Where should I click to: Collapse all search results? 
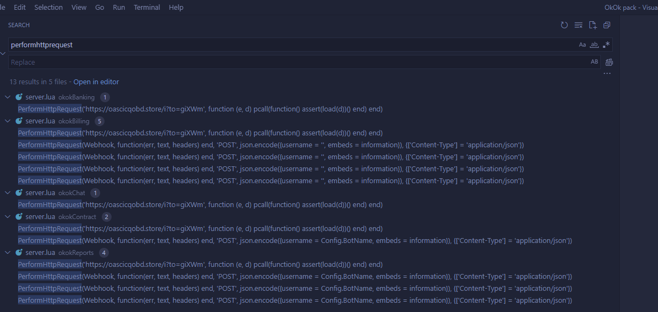(607, 25)
